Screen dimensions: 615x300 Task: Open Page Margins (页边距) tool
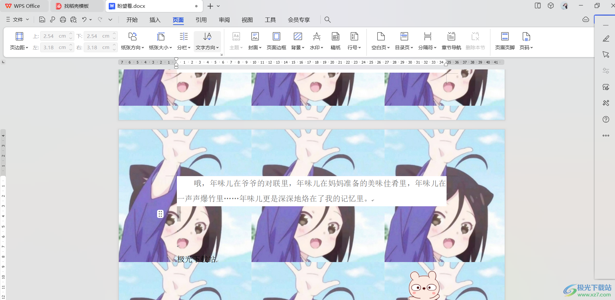click(19, 41)
